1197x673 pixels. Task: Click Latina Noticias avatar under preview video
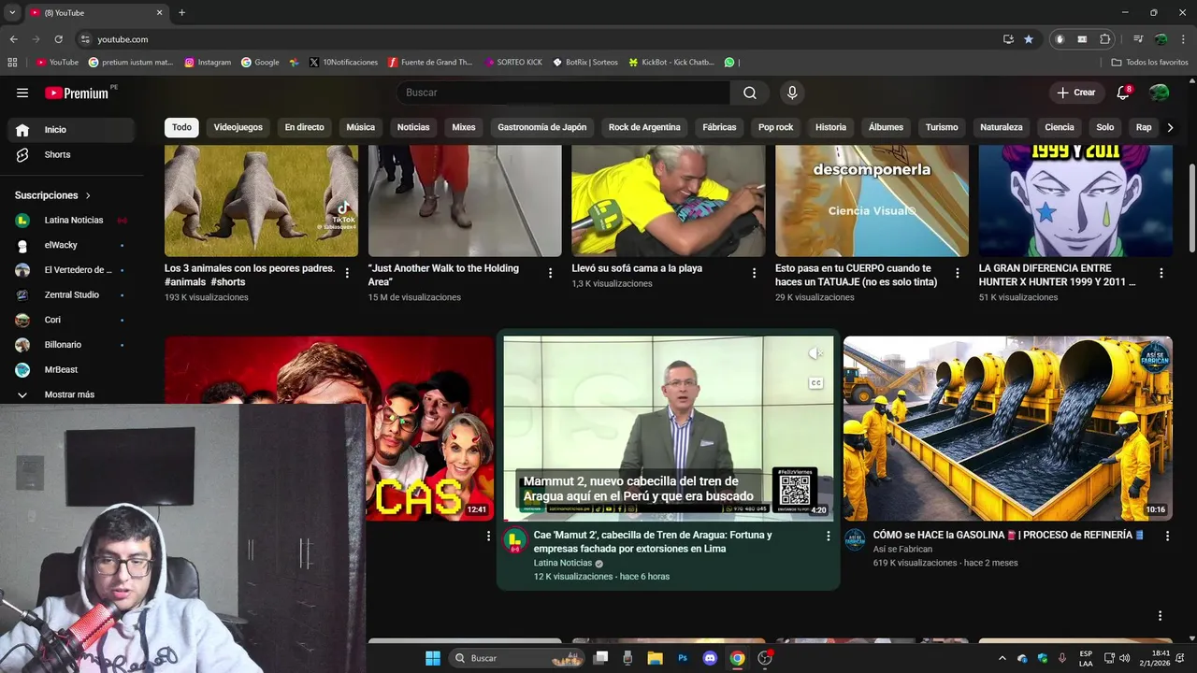tap(515, 540)
